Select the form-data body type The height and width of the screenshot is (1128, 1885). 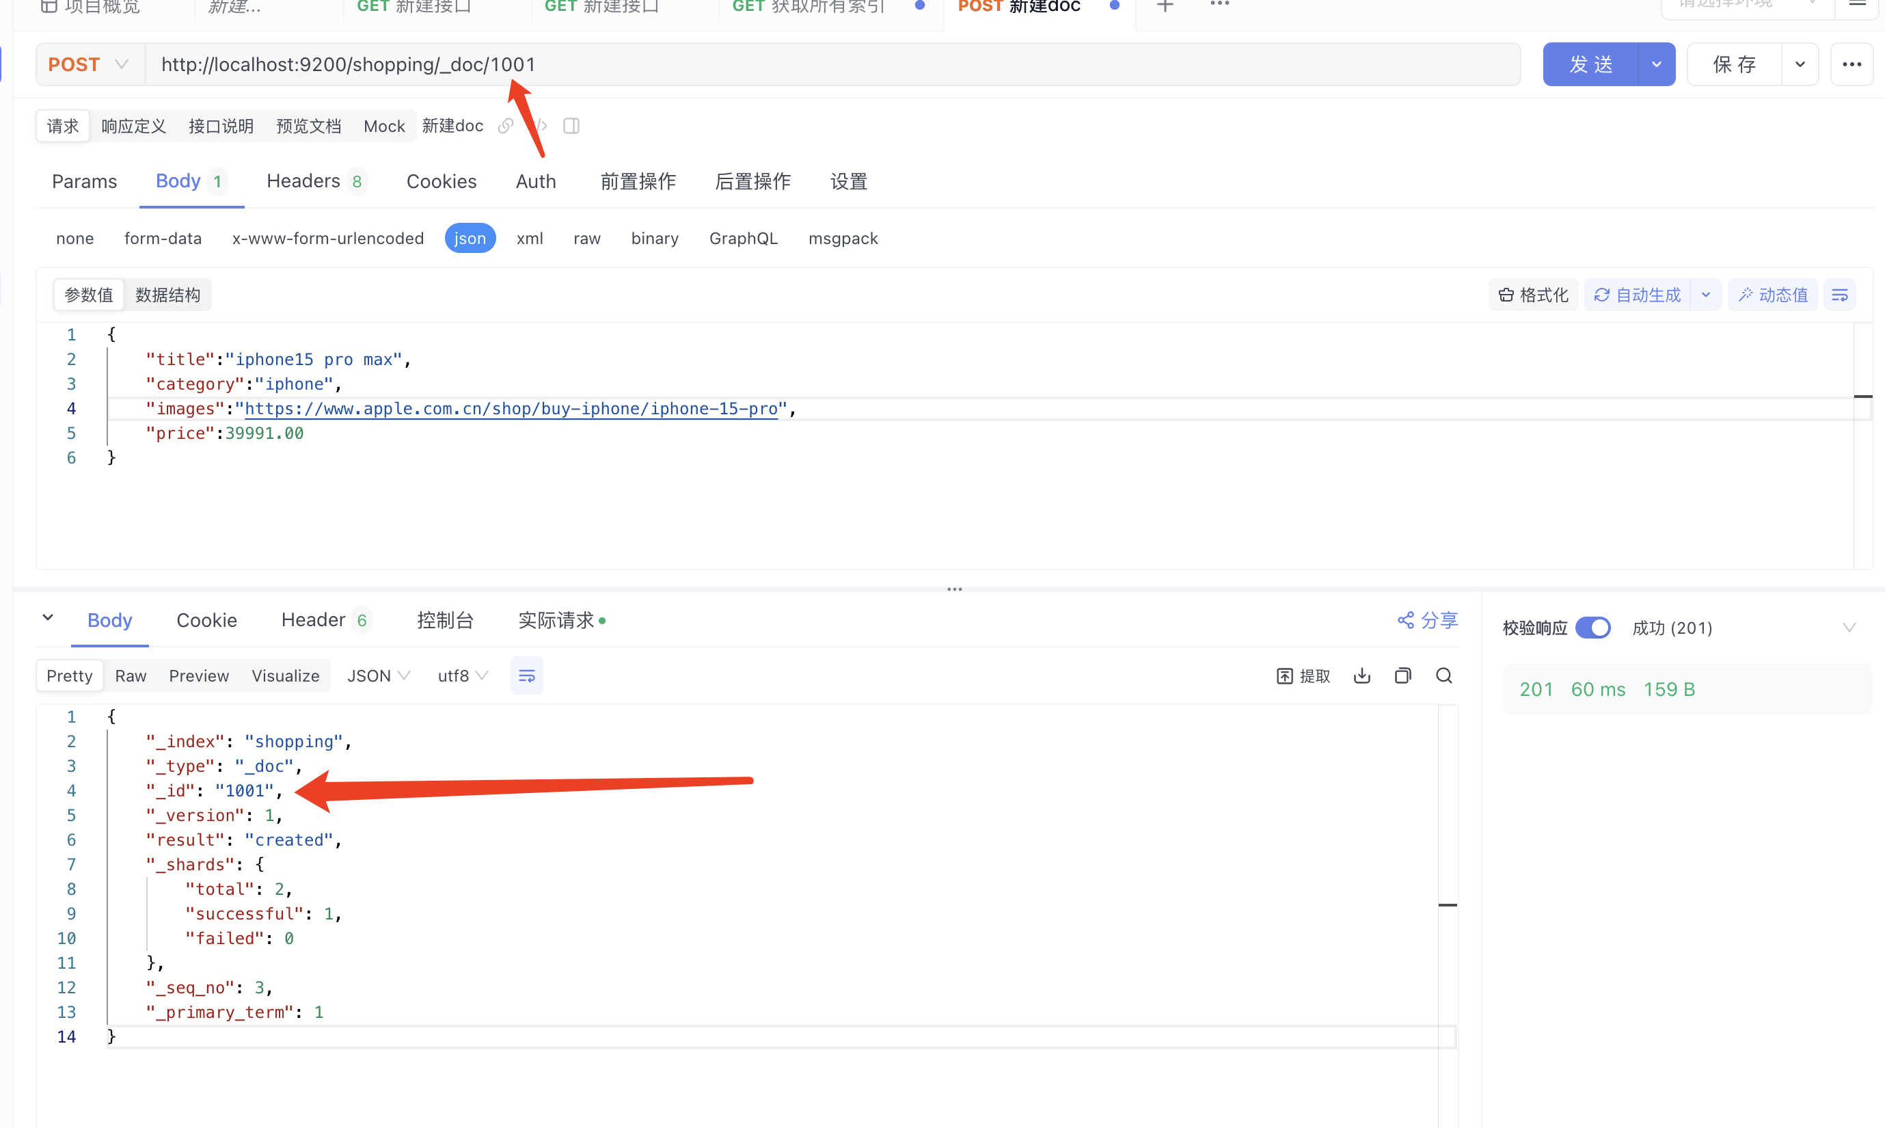pos(163,239)
